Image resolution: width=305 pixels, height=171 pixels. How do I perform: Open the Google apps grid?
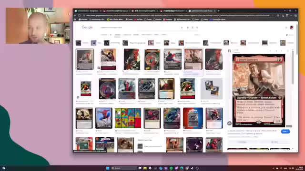pyautogui.click(x=286, y=28)
